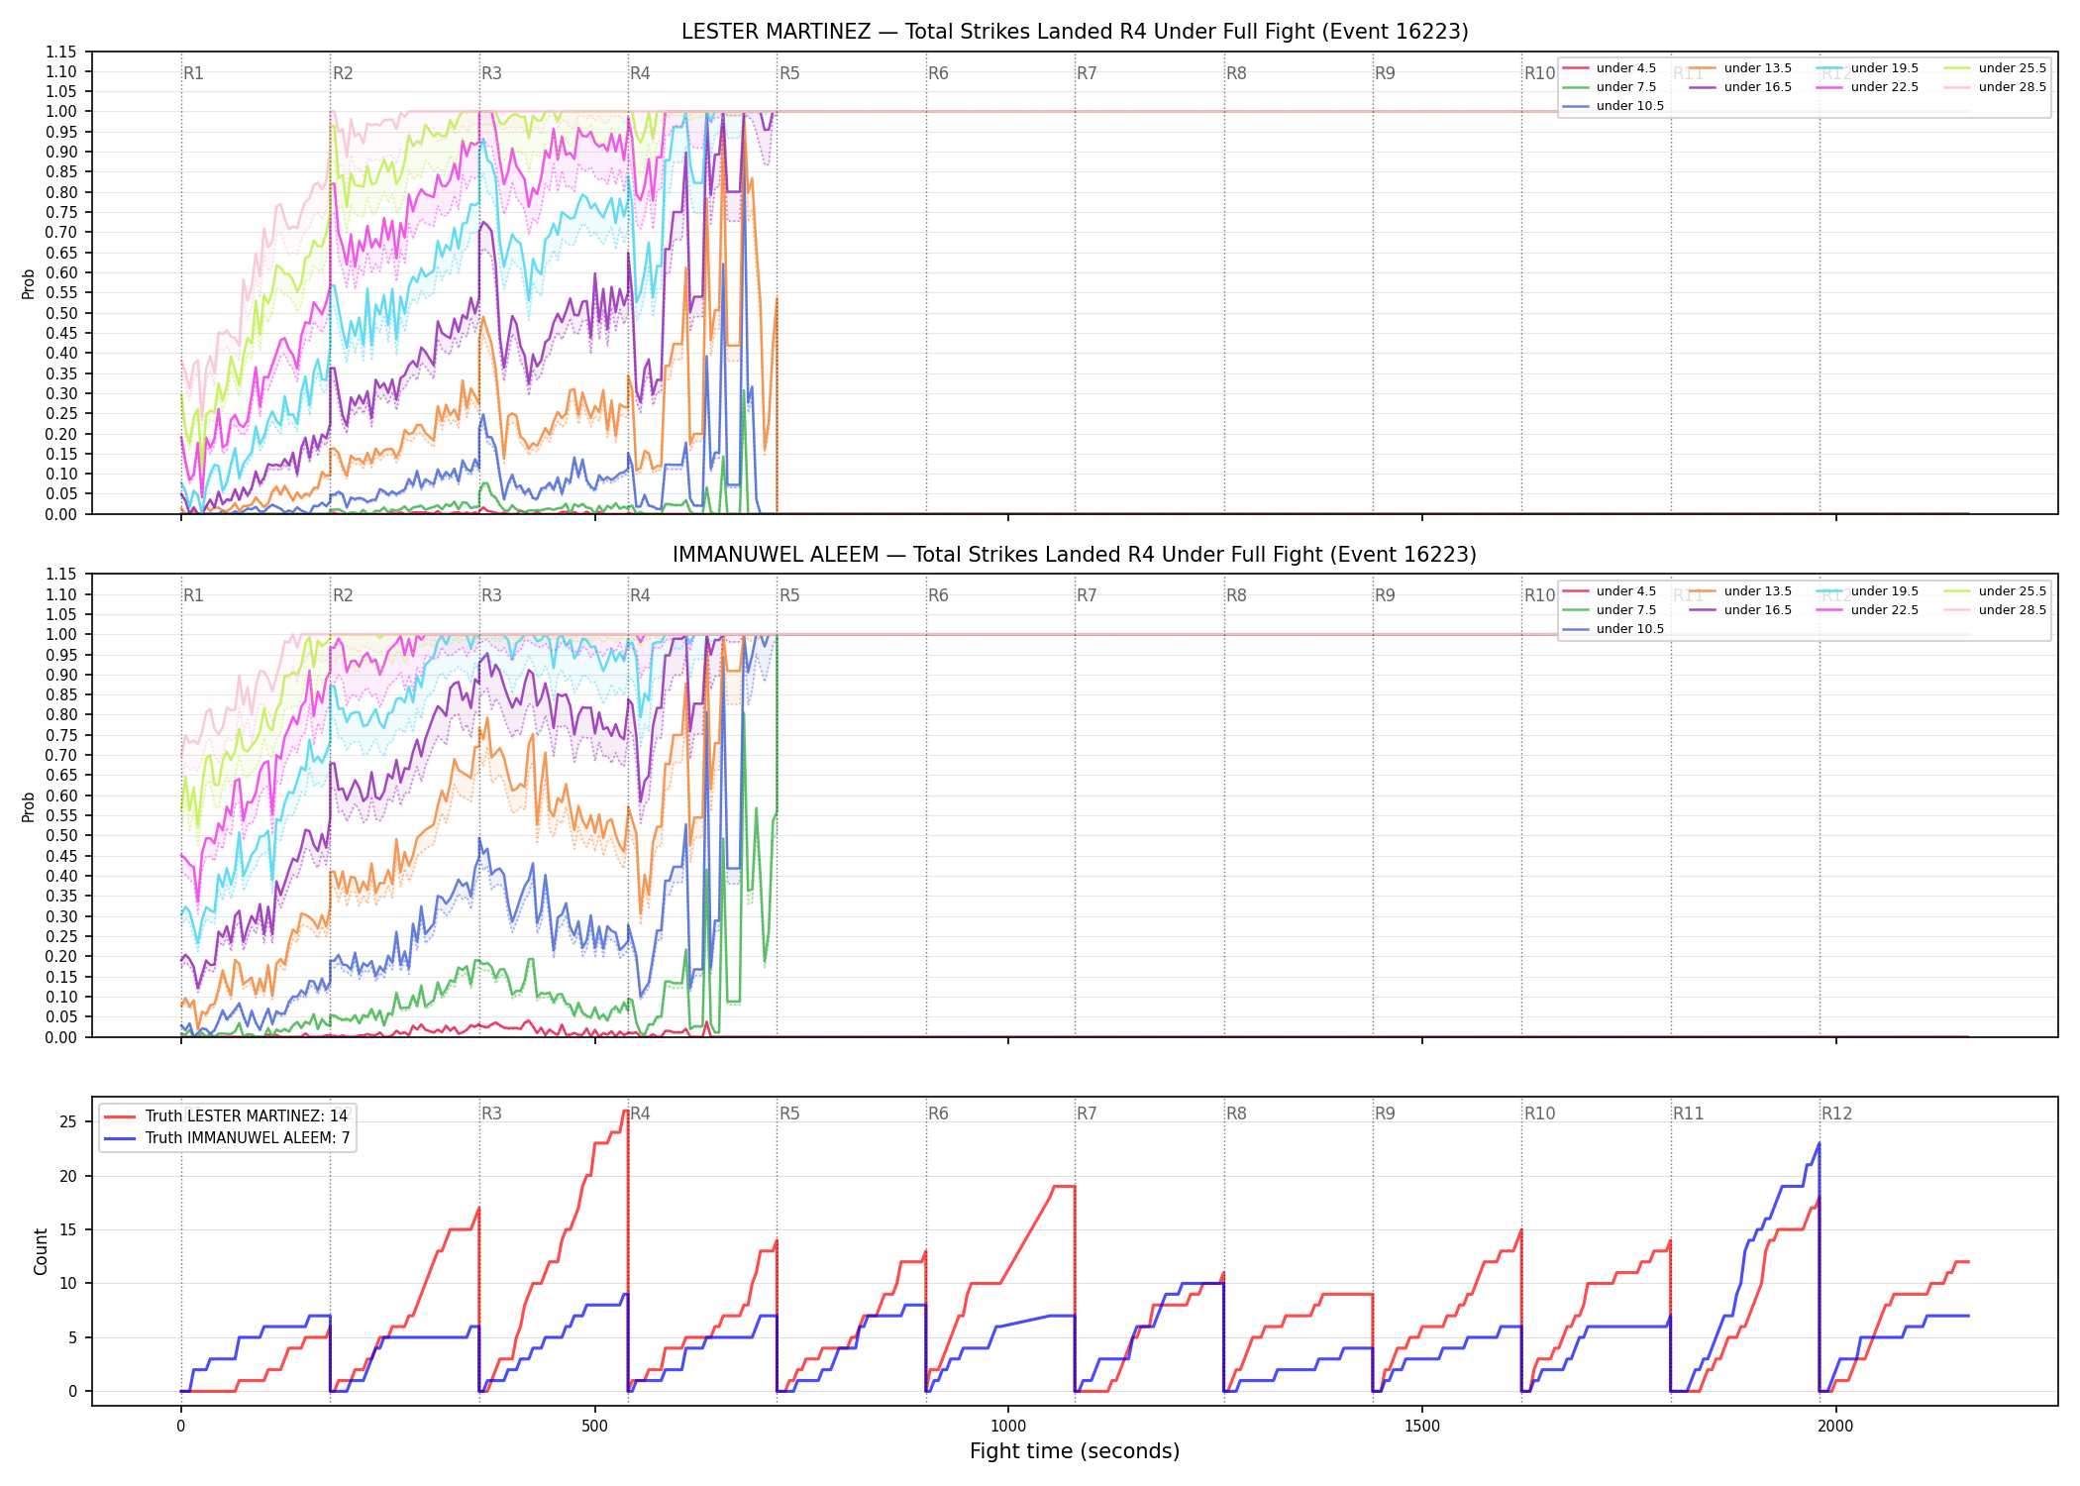Click x-axis tick label '1000'

1008,1427
